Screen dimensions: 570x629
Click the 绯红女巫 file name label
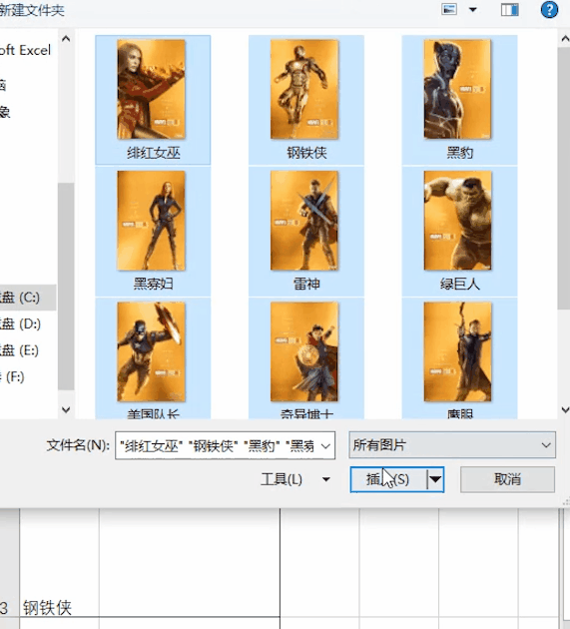point(153,153)
